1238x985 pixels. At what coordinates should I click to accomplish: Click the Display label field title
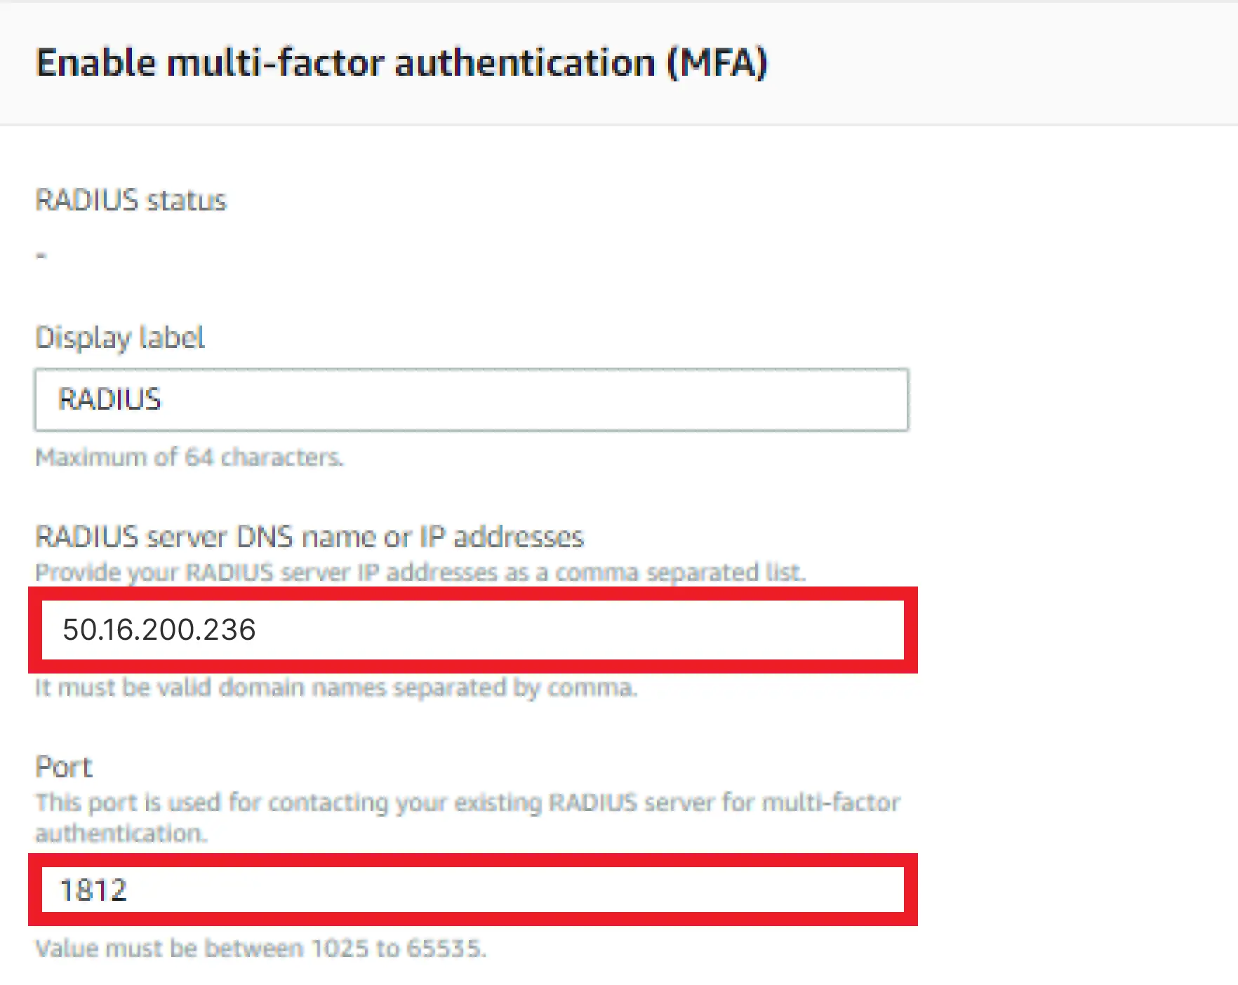point(119,337)
